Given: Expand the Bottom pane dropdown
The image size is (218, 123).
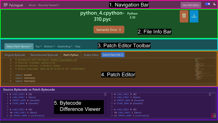Looking at the screenshot, I should click(x=49, y=46).
